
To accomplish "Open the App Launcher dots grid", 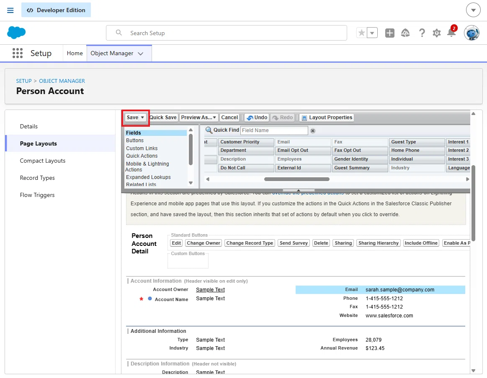I will click(x=18, y=53).
